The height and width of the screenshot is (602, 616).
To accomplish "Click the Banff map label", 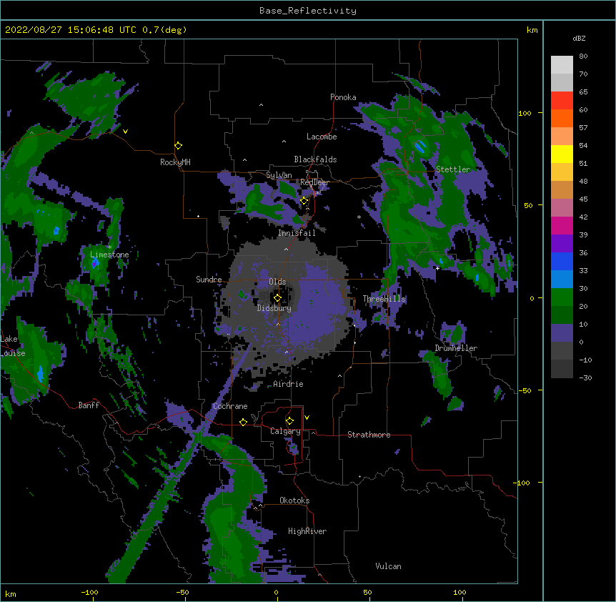I will pyautogui.click(x=89, y=405).
